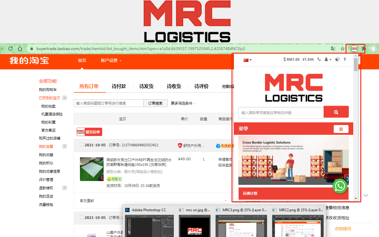Select the 所有订单 tab
Image resolution: width=379 pixels, height=237 pixels.
point(89,86)
